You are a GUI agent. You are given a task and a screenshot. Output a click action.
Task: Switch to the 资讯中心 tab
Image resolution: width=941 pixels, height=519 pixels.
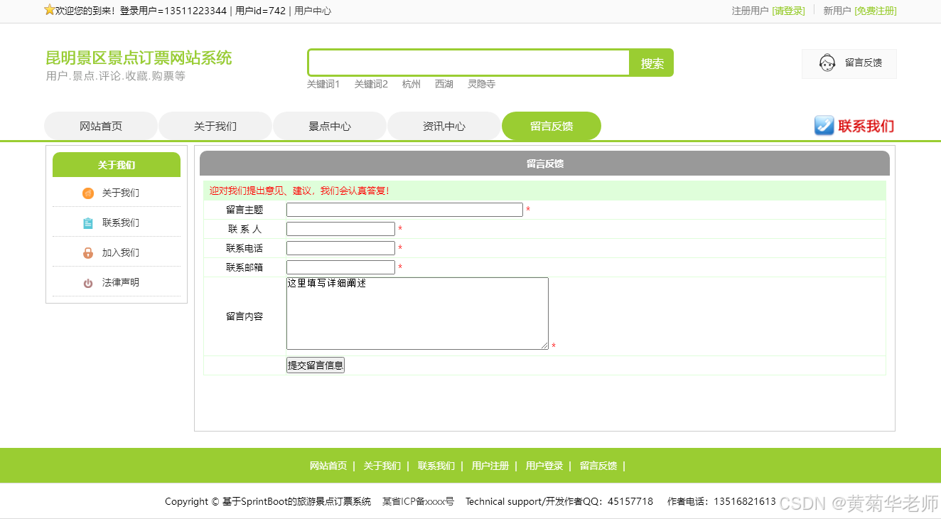[443, 125]
